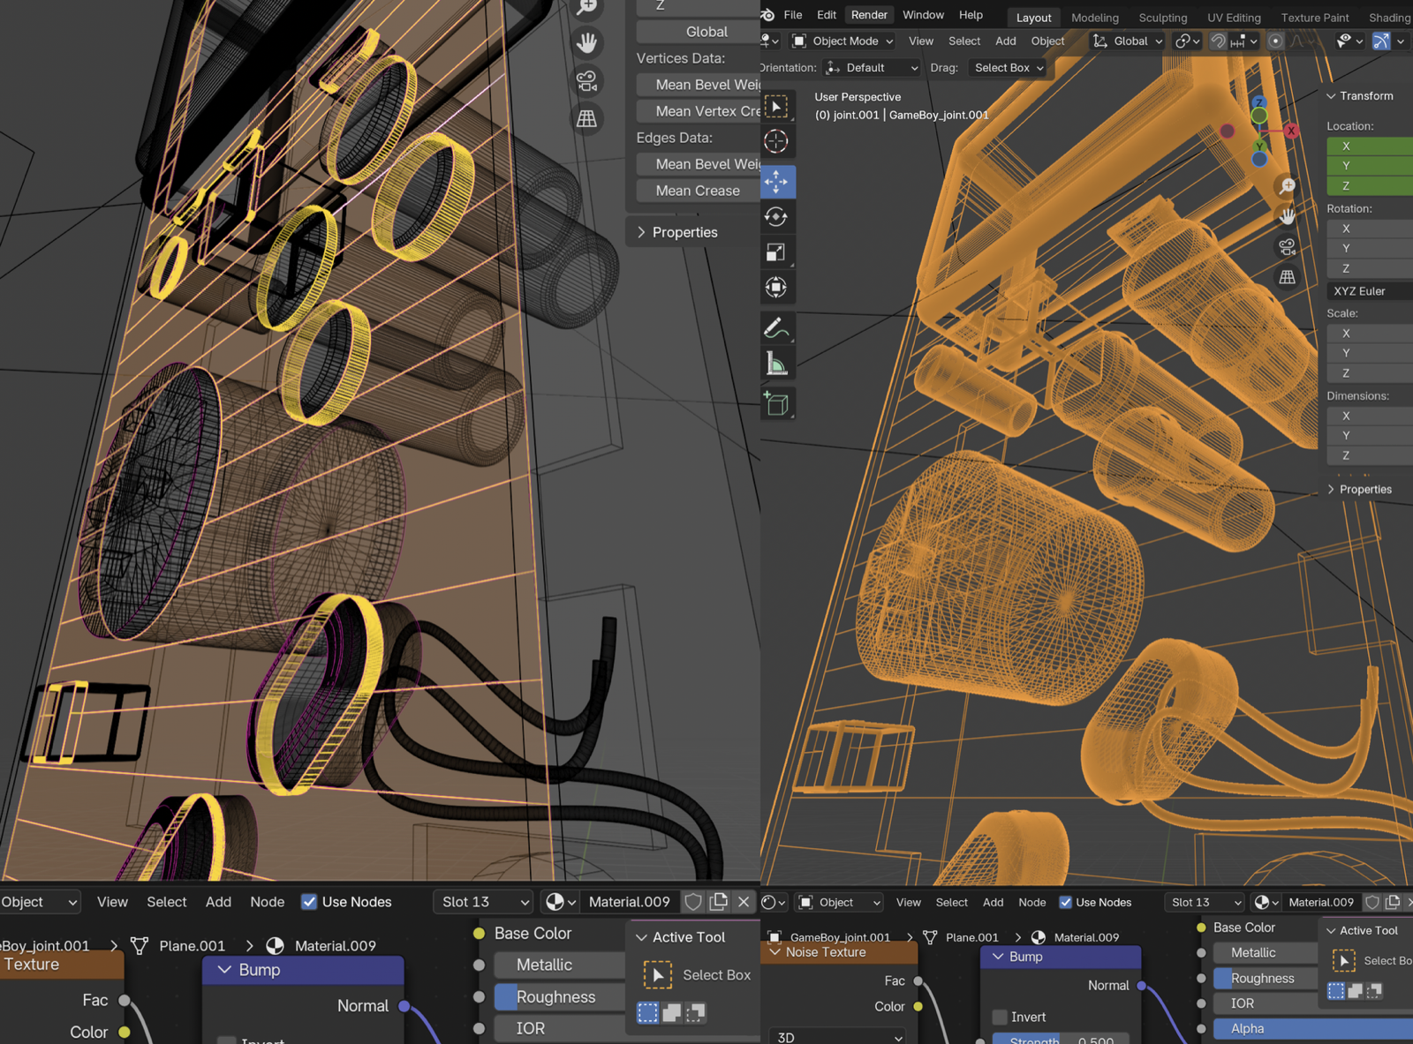The image size is (1413, 1044).
Task: Collapse Active Tool panel in left node editor
Action: [642, 937]
